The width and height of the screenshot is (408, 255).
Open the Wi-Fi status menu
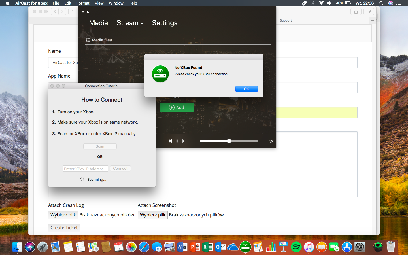click(x=321, y=3)
